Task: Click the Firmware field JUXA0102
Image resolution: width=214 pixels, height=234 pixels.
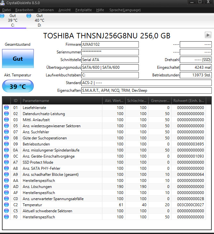Action: coord(110,44)
